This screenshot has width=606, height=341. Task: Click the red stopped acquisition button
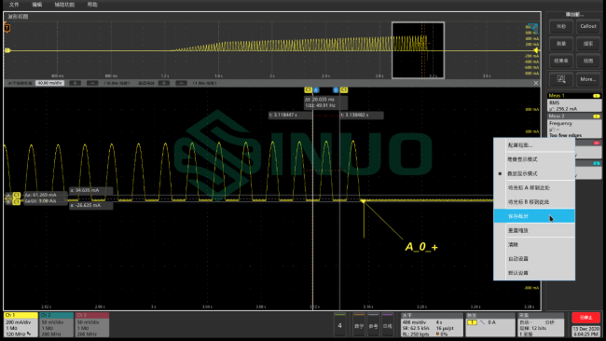coord(585,318)
